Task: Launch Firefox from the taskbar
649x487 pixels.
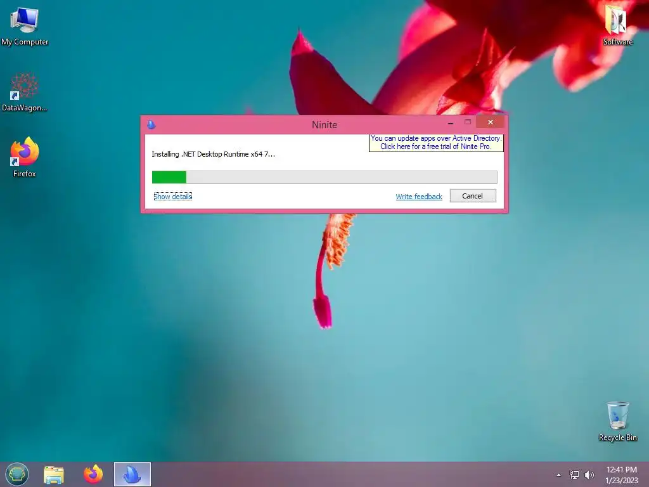Action: tap(93, 474)
